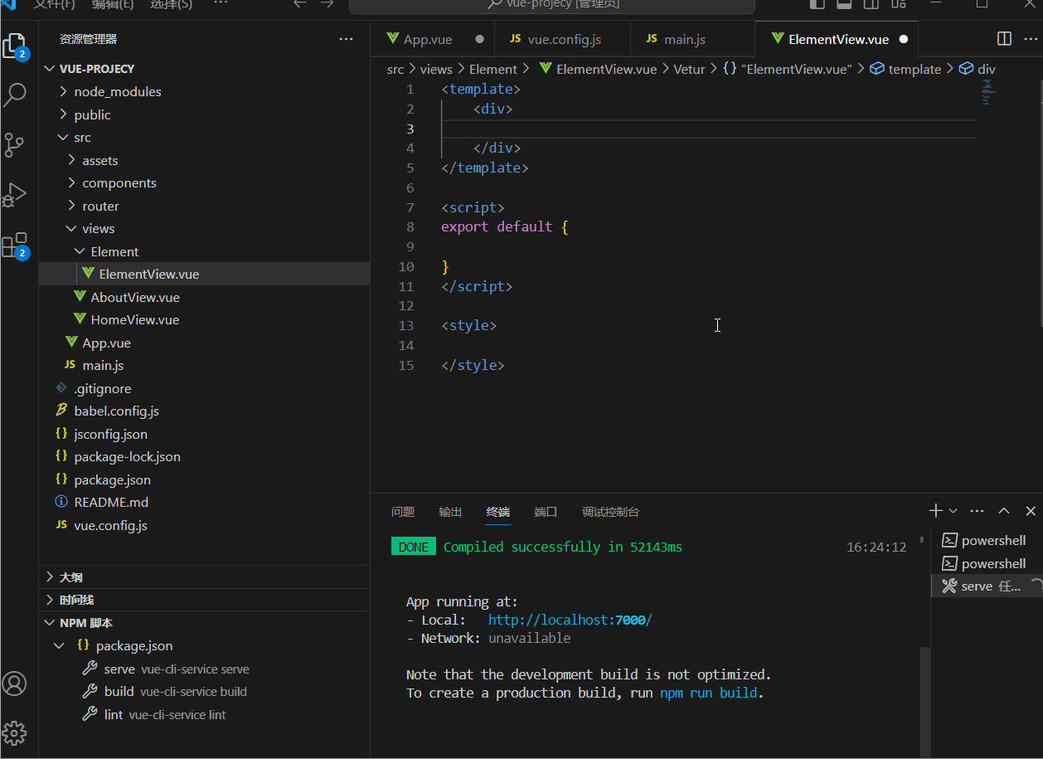The image size is (1043, 759).
Task: Select the serve task terminal
Action: [985, 586]
